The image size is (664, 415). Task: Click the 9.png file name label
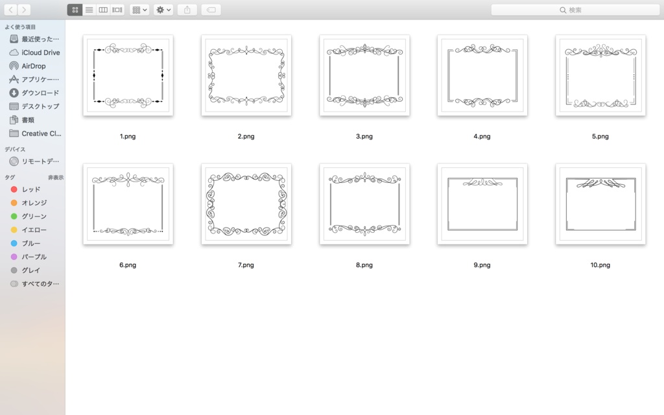coord(482,265)
